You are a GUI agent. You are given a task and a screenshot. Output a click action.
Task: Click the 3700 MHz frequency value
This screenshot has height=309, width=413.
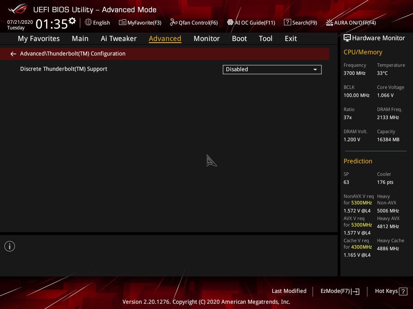(x=354, y=73)
